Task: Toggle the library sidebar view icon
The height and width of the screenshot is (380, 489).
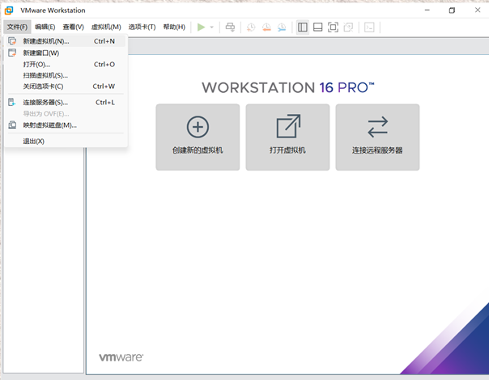Action: coord(303,27)
